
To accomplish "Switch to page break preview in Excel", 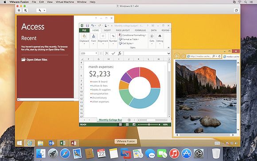I will (x=134, y=125).
